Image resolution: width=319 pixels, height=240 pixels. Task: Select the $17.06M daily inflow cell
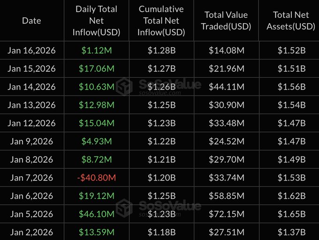pyautogui.click(x=98, y=69)
